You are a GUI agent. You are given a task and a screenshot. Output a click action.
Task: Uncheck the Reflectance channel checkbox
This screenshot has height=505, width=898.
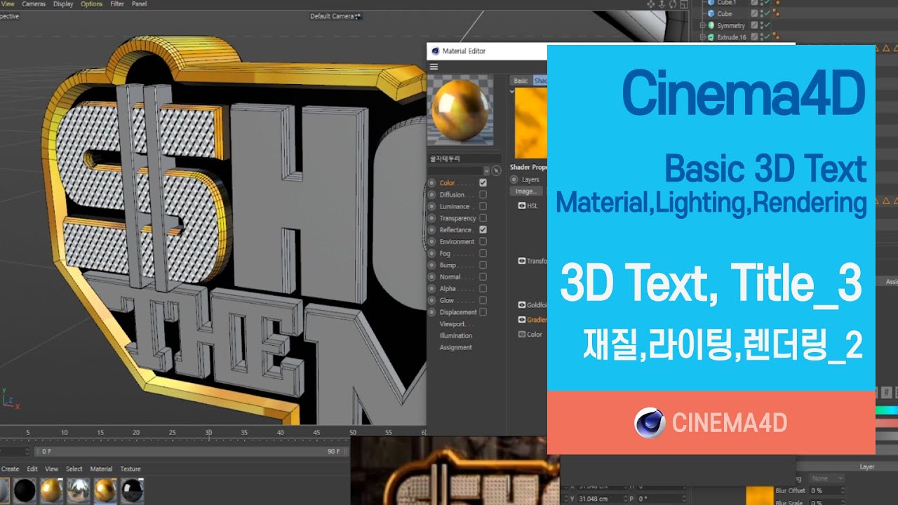click(x=483, y=230)
